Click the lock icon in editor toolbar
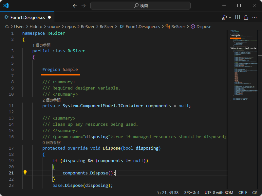Screen dimensions: 262x196 pyautogui.click(x=246, y=17)
